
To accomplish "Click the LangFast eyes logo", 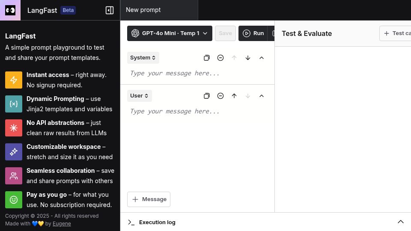I will point(10,10).
